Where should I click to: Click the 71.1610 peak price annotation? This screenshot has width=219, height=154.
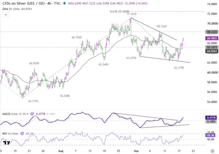coord(131,14)
